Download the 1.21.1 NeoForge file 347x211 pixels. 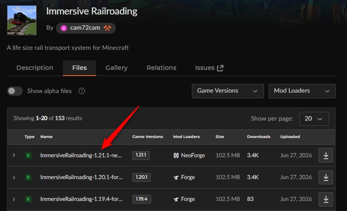326,155
